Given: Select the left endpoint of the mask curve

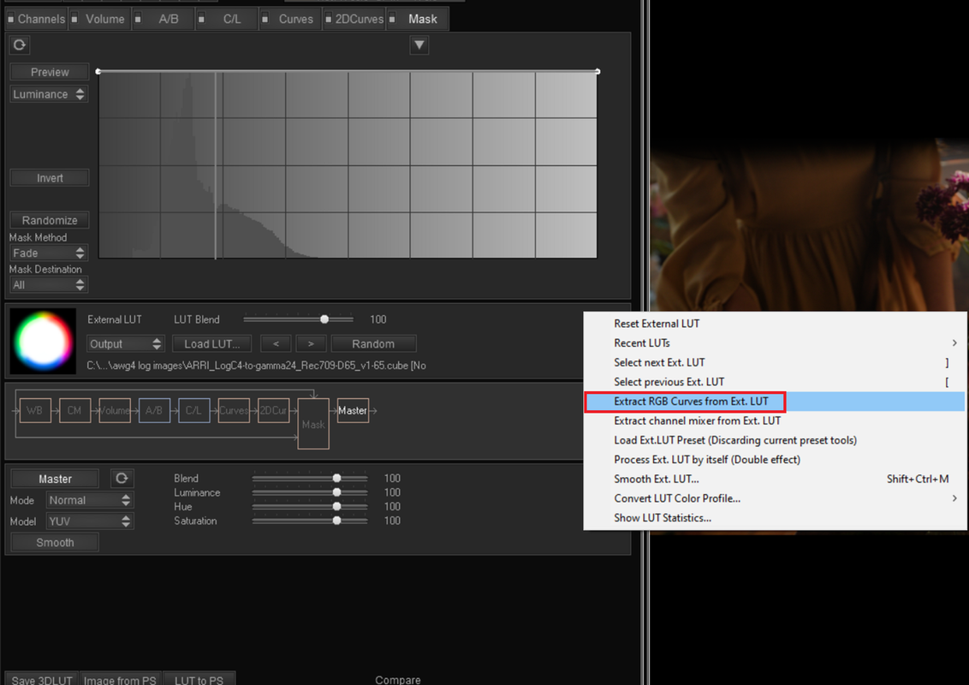Looking at the screenshot, I should coord(98,72).
